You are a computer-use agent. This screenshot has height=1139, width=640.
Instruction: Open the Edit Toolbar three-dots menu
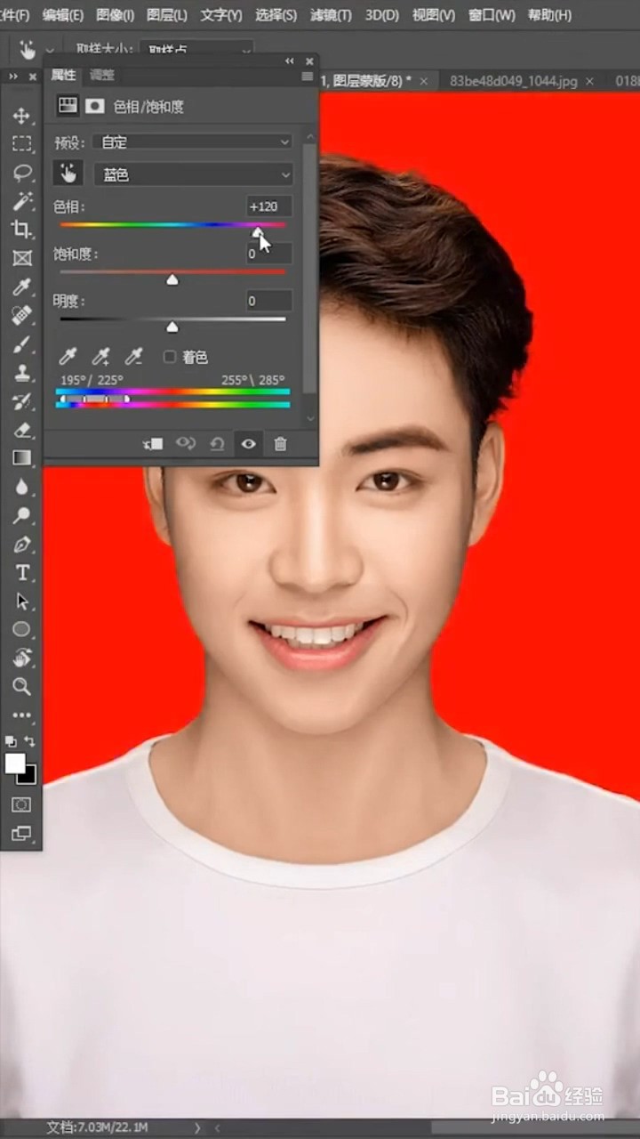[21, 715]
